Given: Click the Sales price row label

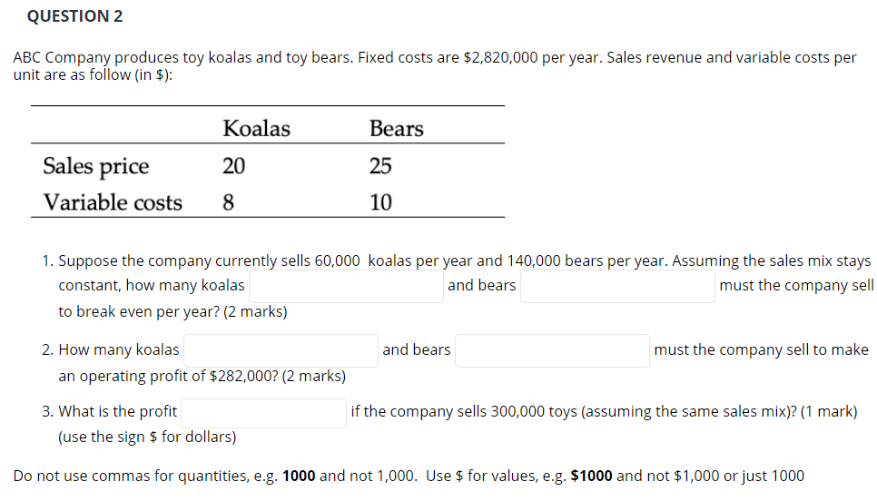Looking at the screenshot, I should [x=95, y=166].
